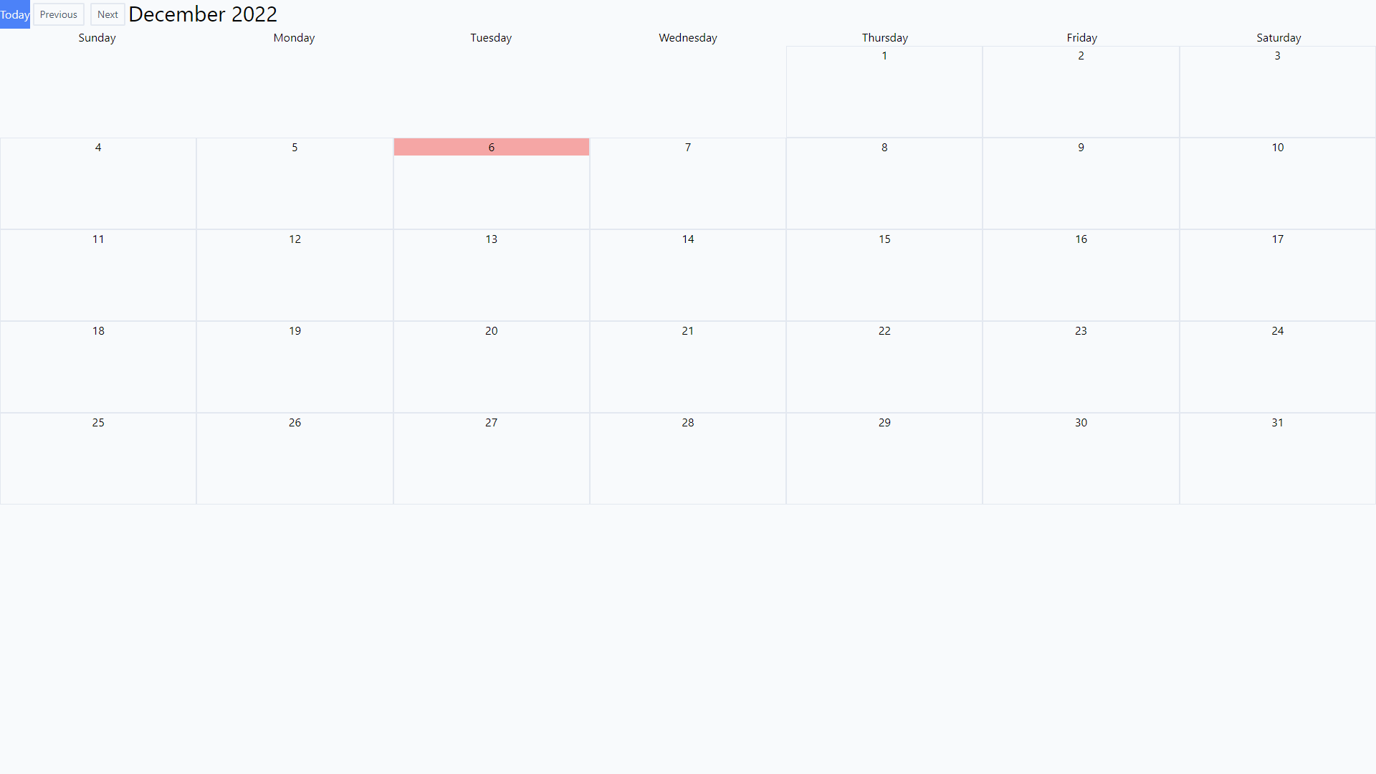Click the Today button
The image size is (1376, 774).
click(14, 14)
